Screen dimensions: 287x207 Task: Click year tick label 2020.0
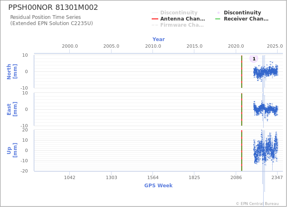pos(236,46)
